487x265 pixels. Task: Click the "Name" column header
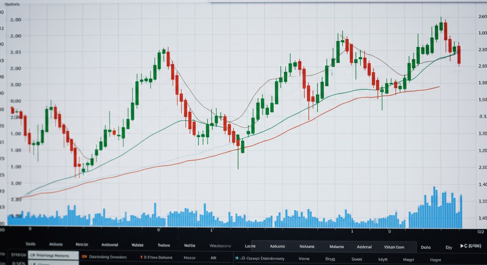[304, 258]
